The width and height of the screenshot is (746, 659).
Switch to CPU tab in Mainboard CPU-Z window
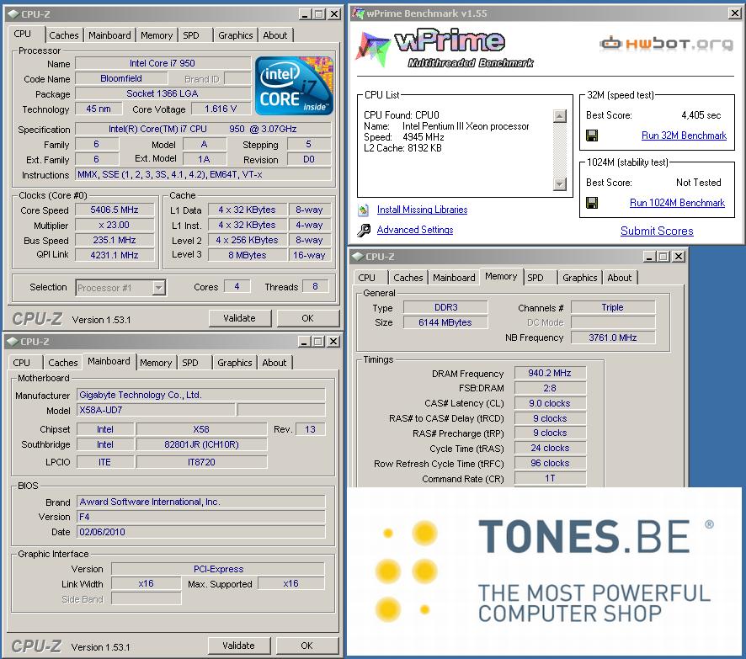(21, 363)
